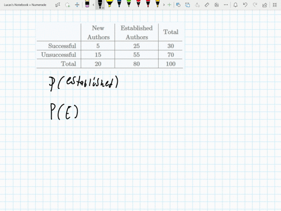The width and height of the screenshot is (281, 211).
Task: Exit full screen mode
Action: point(275,5)
